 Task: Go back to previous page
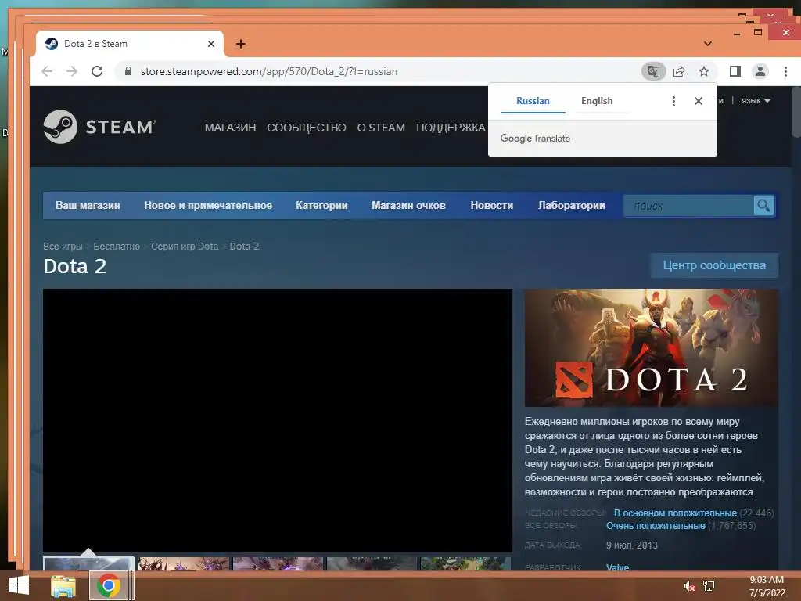point(47,71)
